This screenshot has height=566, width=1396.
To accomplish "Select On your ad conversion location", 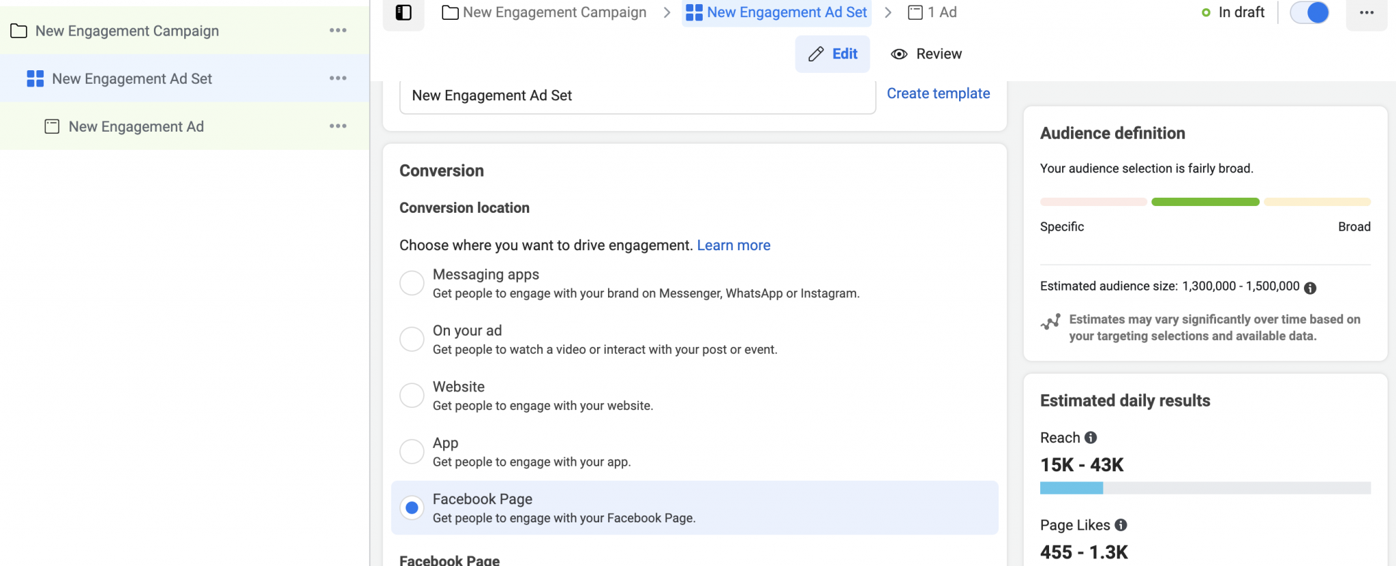I will click(412, 339).
